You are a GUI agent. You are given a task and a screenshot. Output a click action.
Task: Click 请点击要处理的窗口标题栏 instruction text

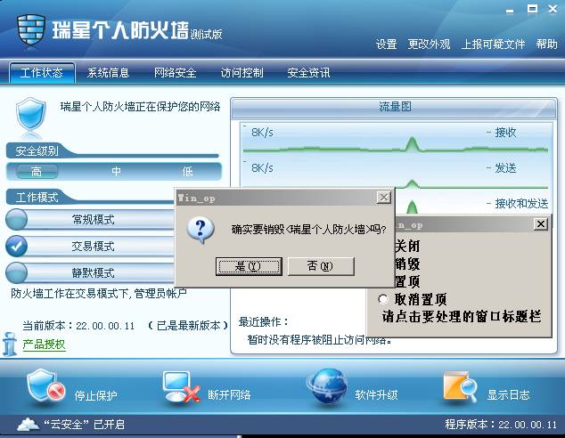[462, 316]
